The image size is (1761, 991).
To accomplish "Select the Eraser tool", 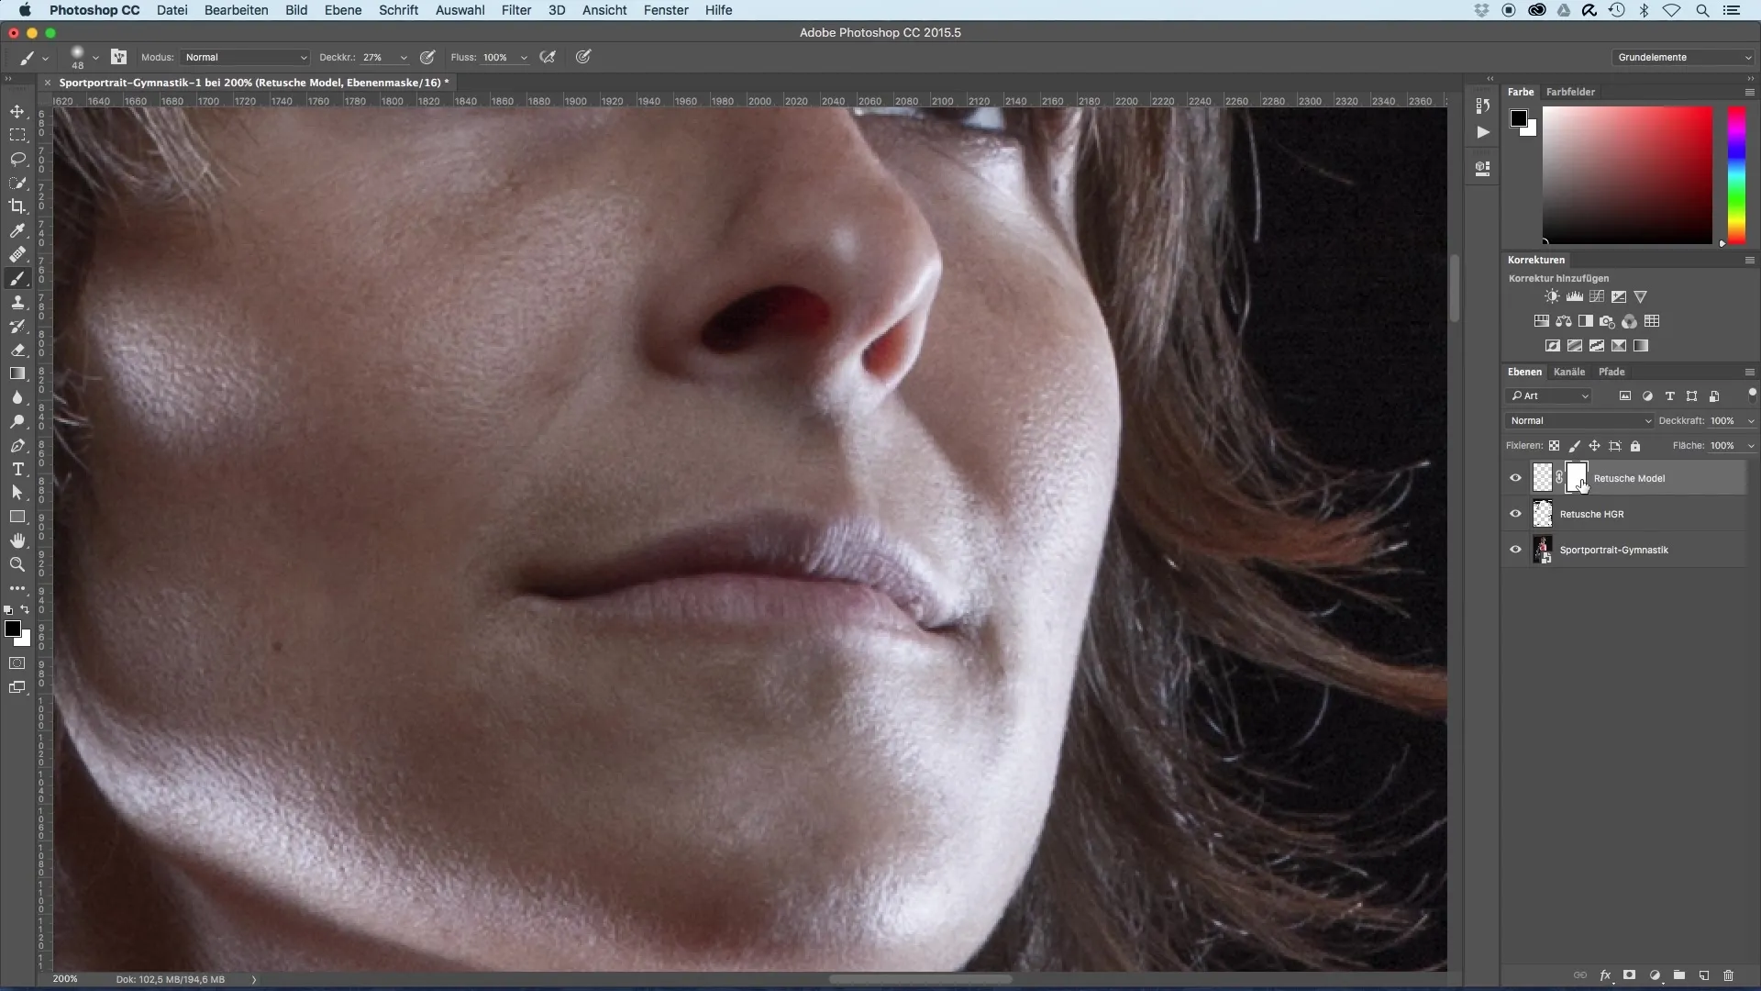I will (x=17, y=350).
